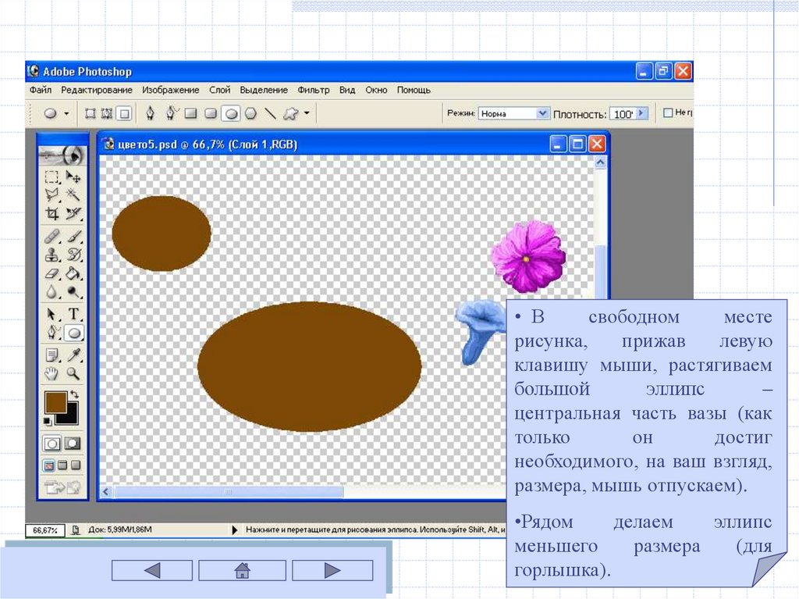Enable the anti-aliasing checkbox in options bar
Image resolution: width=799 pixels, height=599 pixels.
tap(668, 113)
